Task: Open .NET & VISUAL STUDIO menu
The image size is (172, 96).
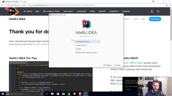Action: pos(51,11)
